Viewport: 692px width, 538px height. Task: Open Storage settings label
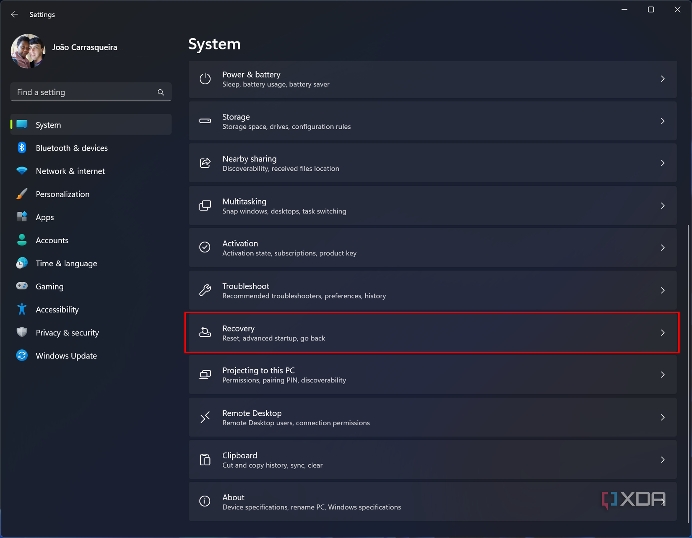(x=236, y=117)
